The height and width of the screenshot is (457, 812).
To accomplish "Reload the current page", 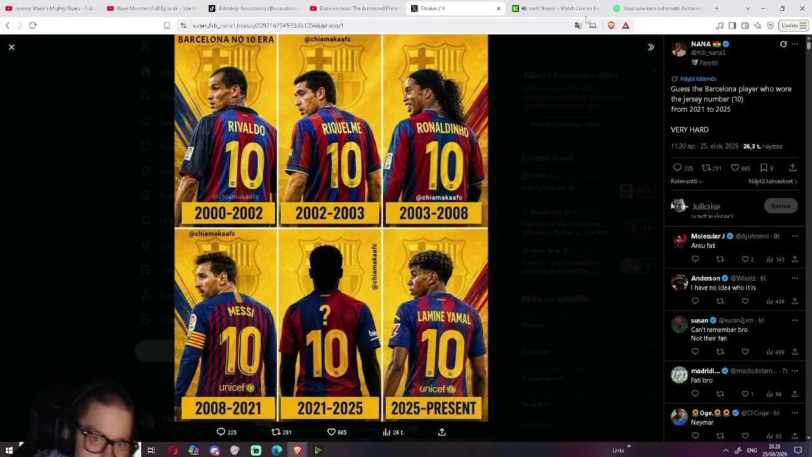I will tap(33, 25).
